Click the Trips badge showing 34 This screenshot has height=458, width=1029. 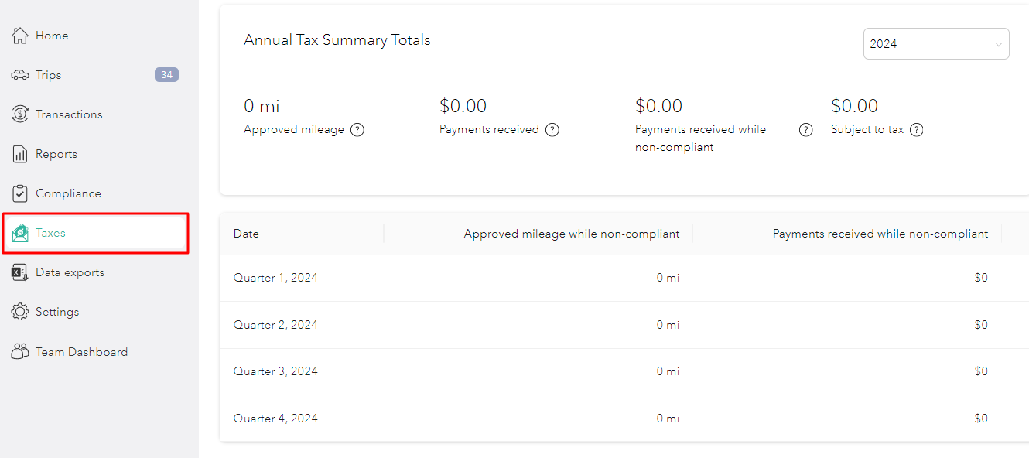(x=166, y=75)
